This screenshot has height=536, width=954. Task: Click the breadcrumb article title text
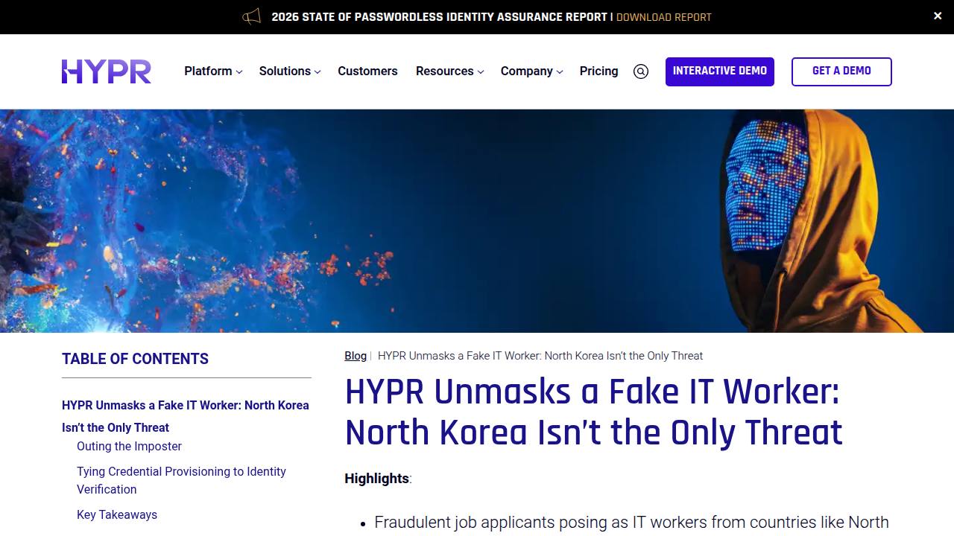[x=540, y=356]
